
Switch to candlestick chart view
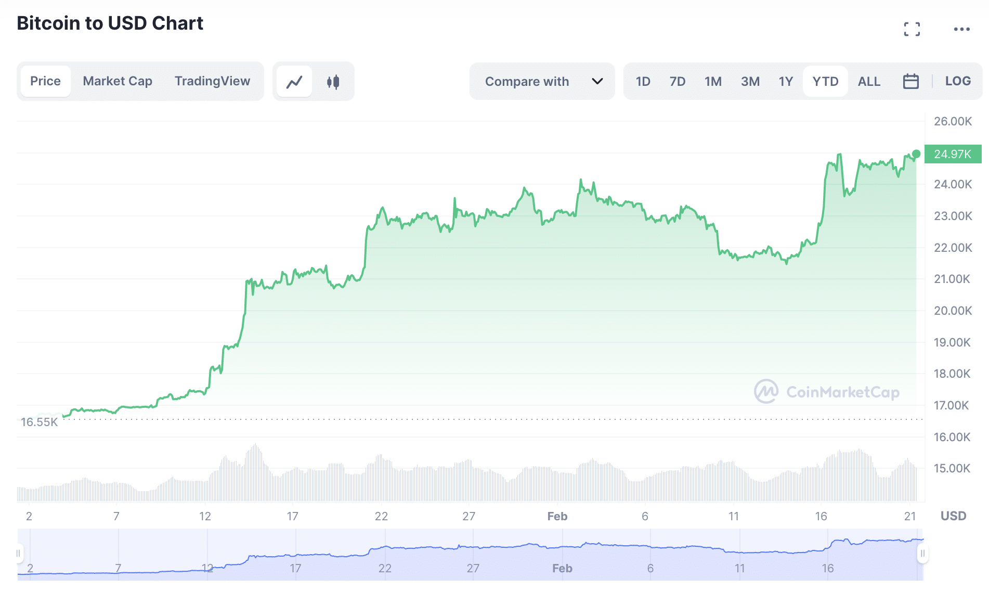333,82
